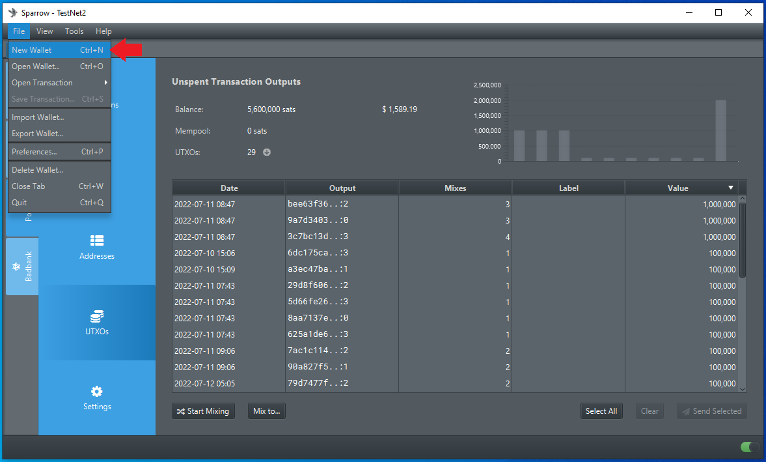Choose New Wallet from File menu
Viewport: 766px width, 462px height.
click(60, 50)
